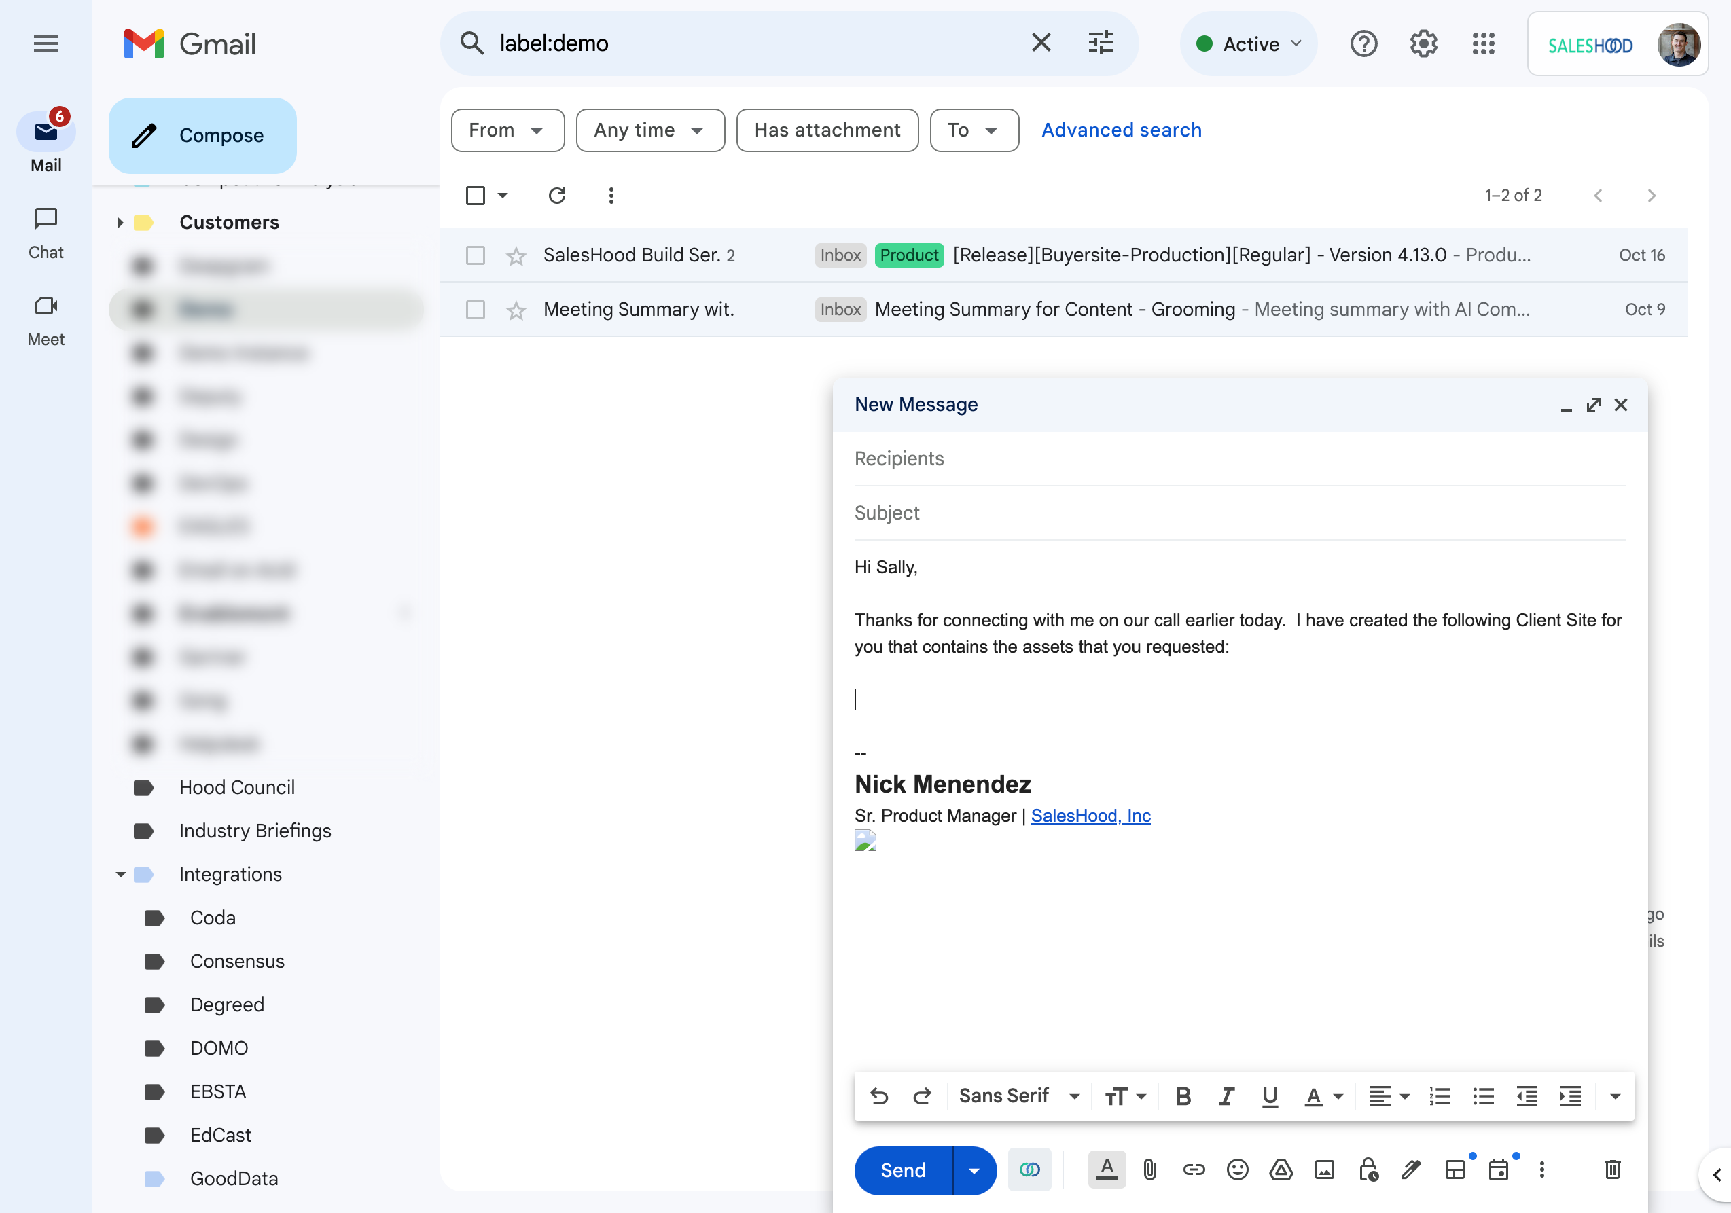This screenshot has width=1731, height=1213.
Task: Open the Hood Council label
Action: pos(236,787)
